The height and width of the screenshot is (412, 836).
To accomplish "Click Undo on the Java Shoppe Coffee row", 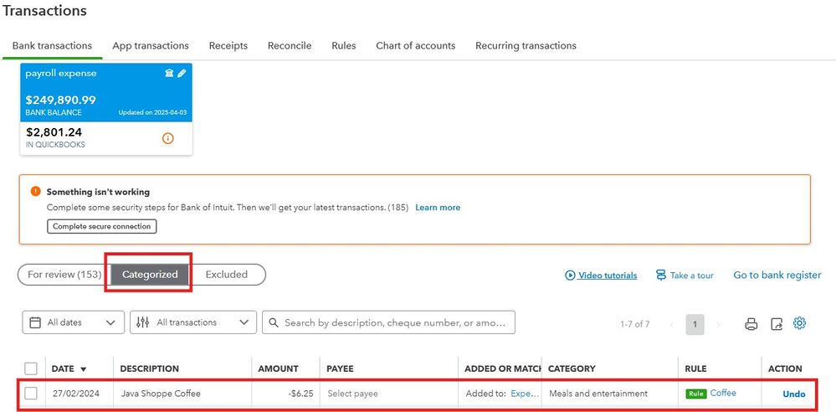I will [x=794, y=394].
